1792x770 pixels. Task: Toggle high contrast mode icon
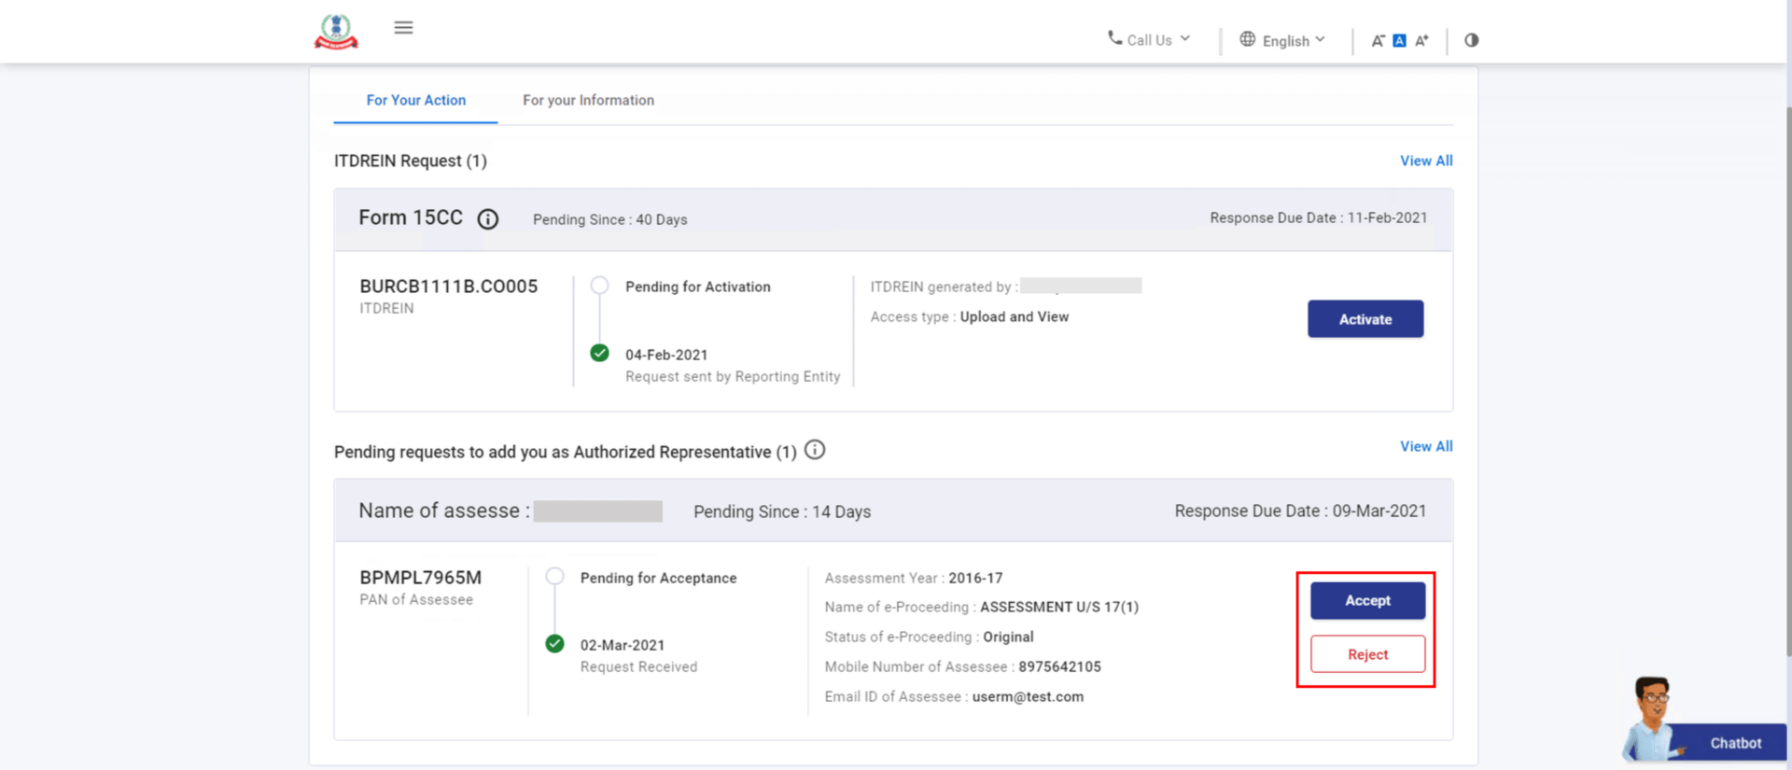point(1471,40)
